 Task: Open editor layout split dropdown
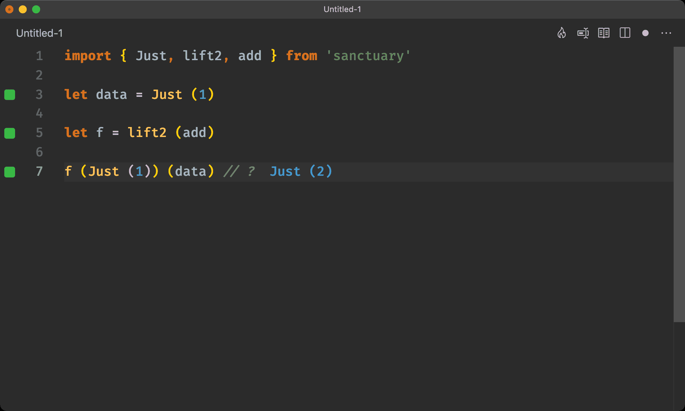(625, 33)
